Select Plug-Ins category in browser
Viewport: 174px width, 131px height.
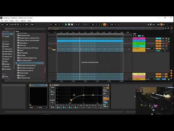7,59
